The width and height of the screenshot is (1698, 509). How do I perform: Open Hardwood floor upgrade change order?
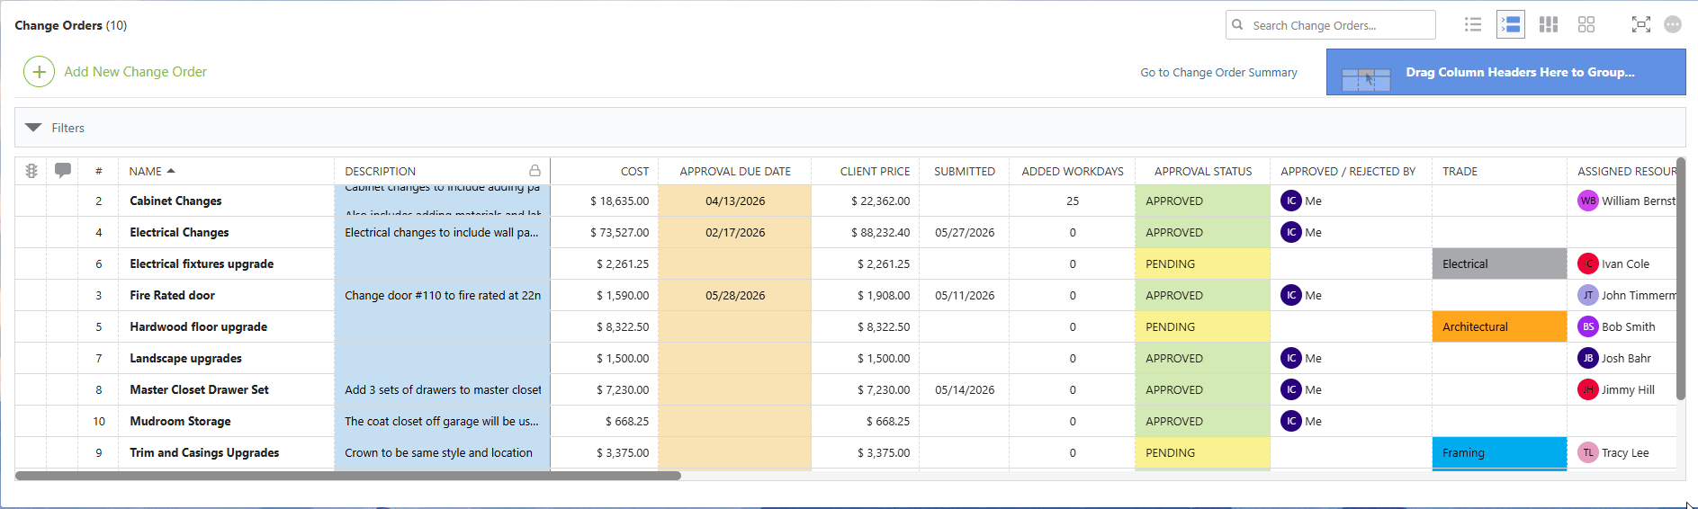[x=198, y=326]
